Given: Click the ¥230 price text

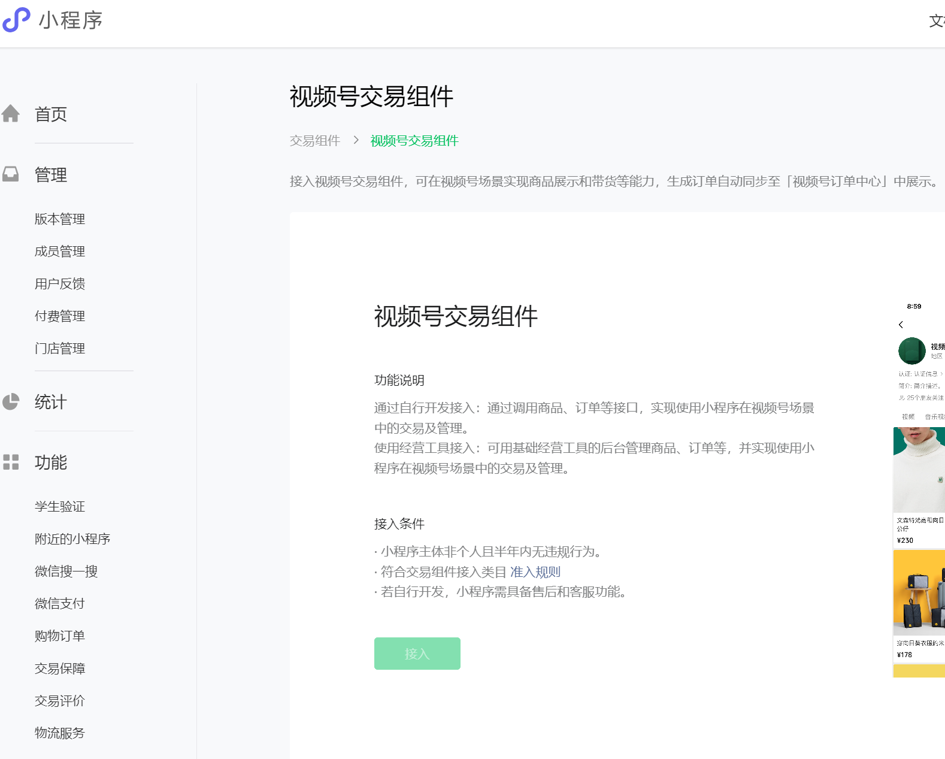Looking at the screenshot, I should [x=905, y=540].
